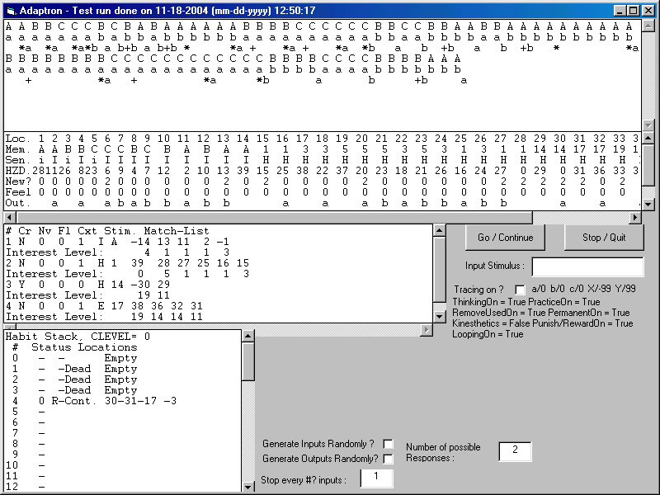Click the Number of possible Responses field

click(x=515, y=451)
